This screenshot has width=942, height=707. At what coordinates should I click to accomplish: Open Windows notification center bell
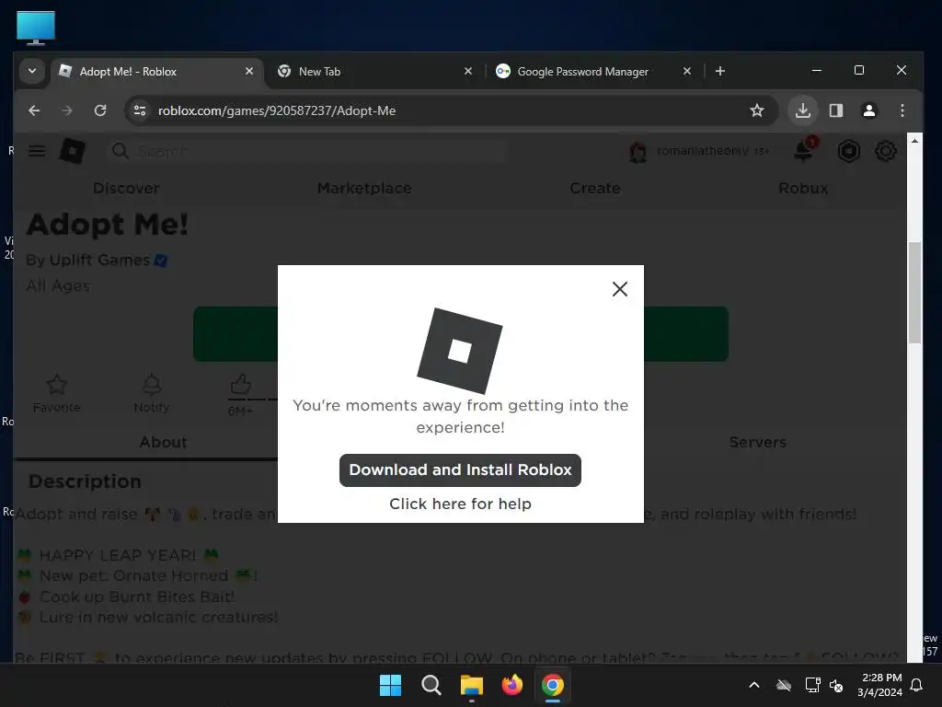(917, 685)
